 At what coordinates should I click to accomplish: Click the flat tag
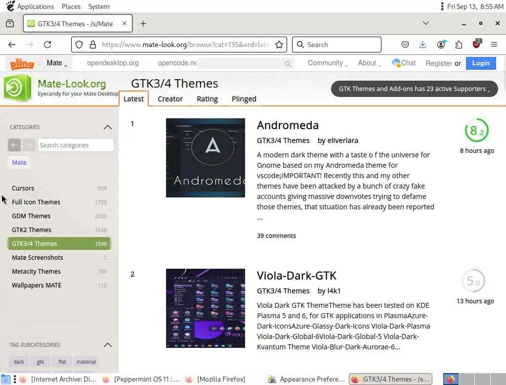[62, 362]
